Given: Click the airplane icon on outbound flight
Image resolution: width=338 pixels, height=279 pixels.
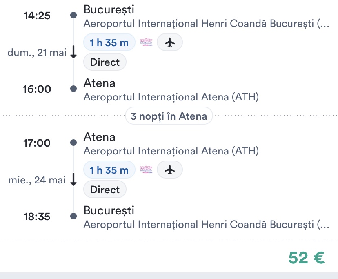Looking at the screenshot, I should tap(170, 43).
